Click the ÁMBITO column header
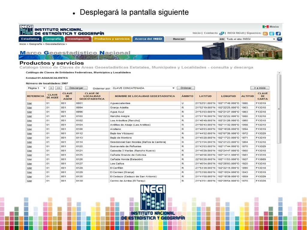Image resolution: width=307 pixels, height=230 pixels. pos(187,96)
